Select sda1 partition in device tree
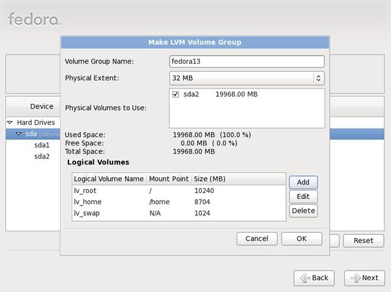 42,145
